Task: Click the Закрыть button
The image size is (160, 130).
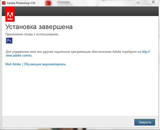Action: 145,122
